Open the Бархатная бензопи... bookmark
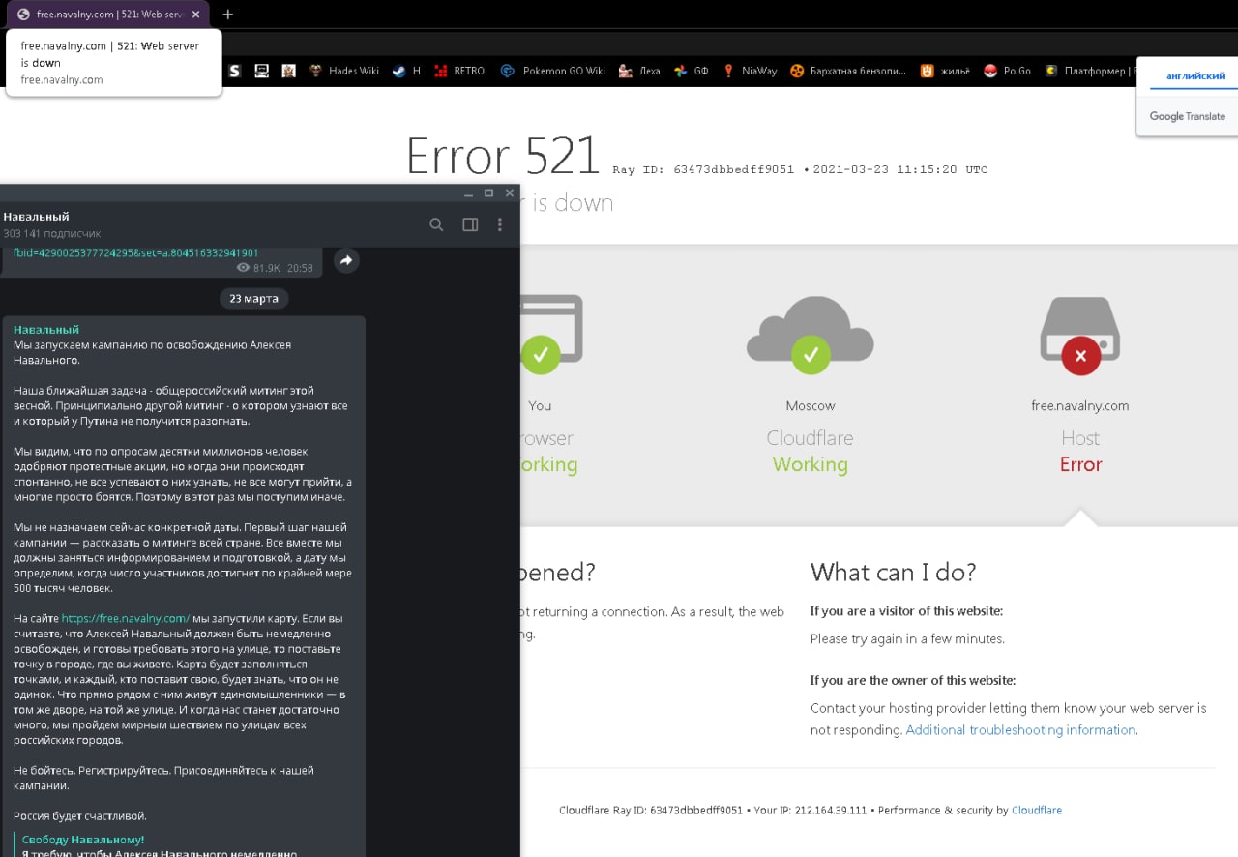The height and width of the screenshot is (857, 1238). 848,71
